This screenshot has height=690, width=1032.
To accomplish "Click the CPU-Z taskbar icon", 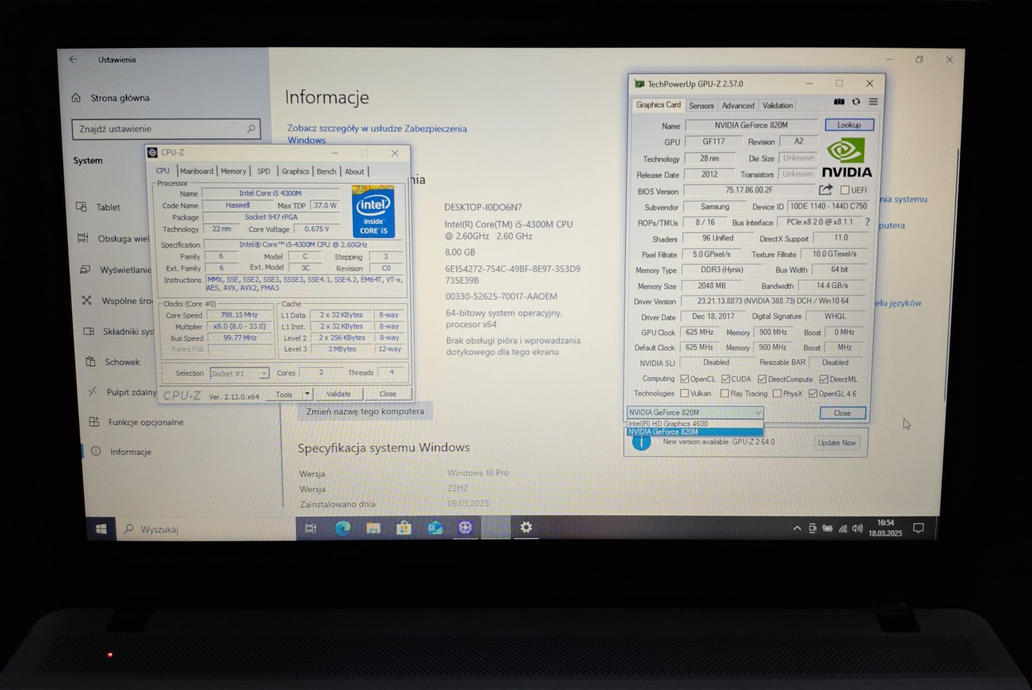I will tap(465, 527).
